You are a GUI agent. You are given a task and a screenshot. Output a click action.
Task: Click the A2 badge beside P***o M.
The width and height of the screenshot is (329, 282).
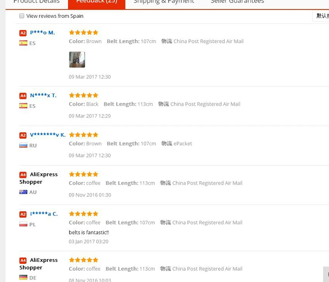click(x=23, y=33)
